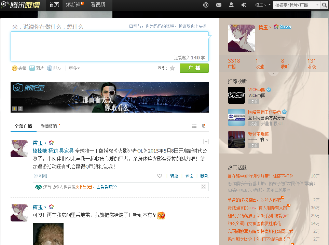Open the 1 收藏 favorites count
The image size is (329, 245).
point(260,63)
